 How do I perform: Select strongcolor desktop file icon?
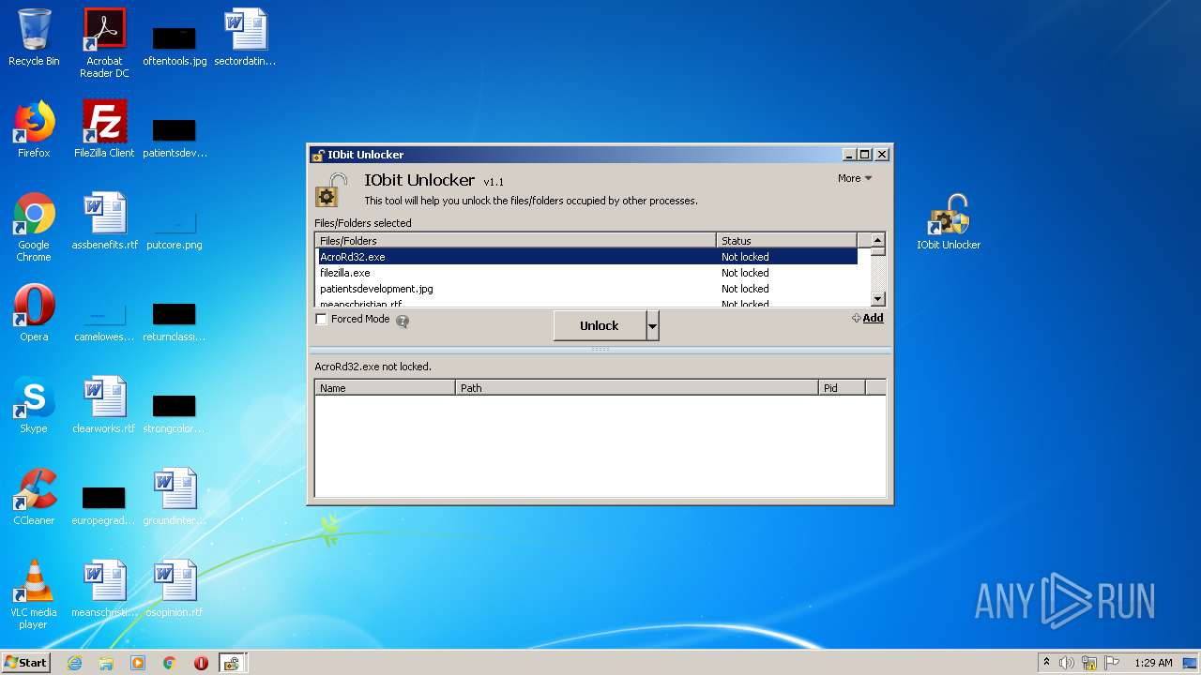click(x=175, y=411)
